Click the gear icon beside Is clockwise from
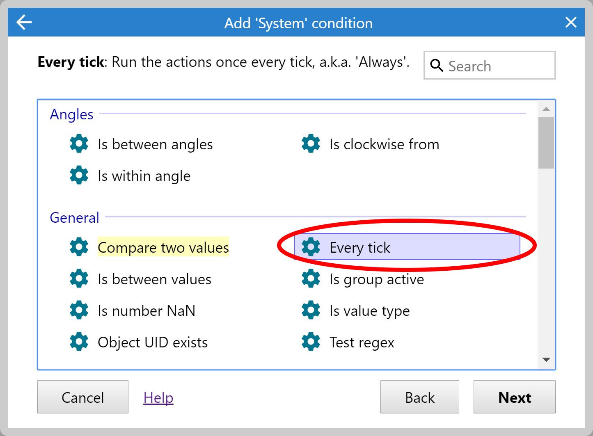Screen dimensions: 593x436 click(311, 143)
